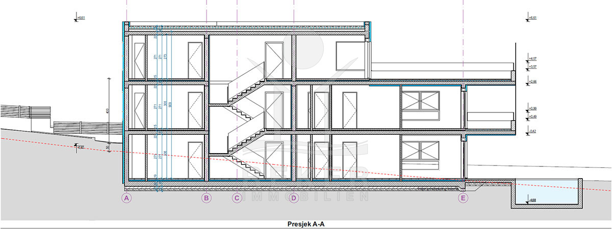Click grid axis marker E circle
The image size is (612, 229).
[463, 198]
